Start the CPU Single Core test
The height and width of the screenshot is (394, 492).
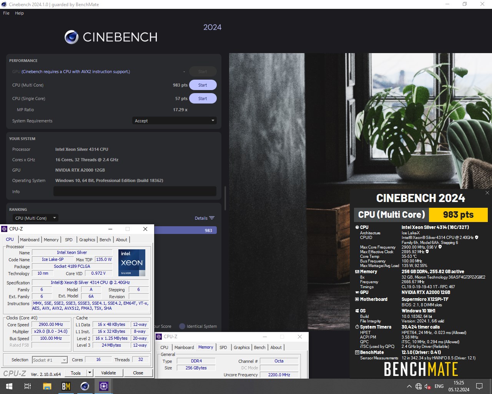[203, 98]
